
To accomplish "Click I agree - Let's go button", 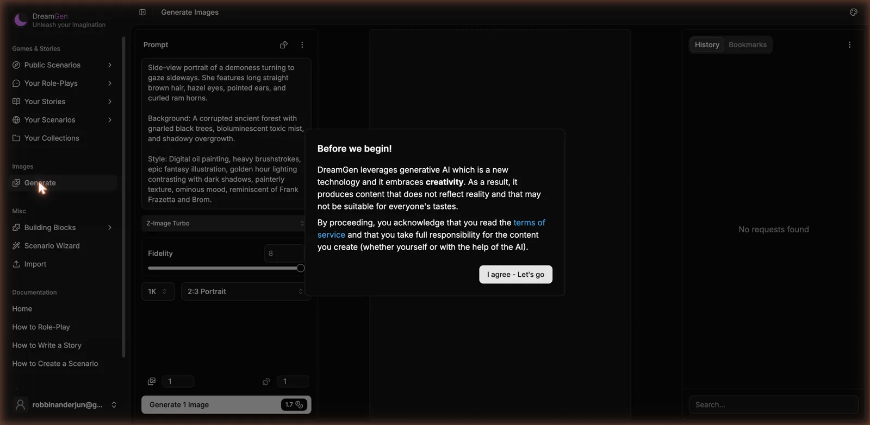I will 515,275.
